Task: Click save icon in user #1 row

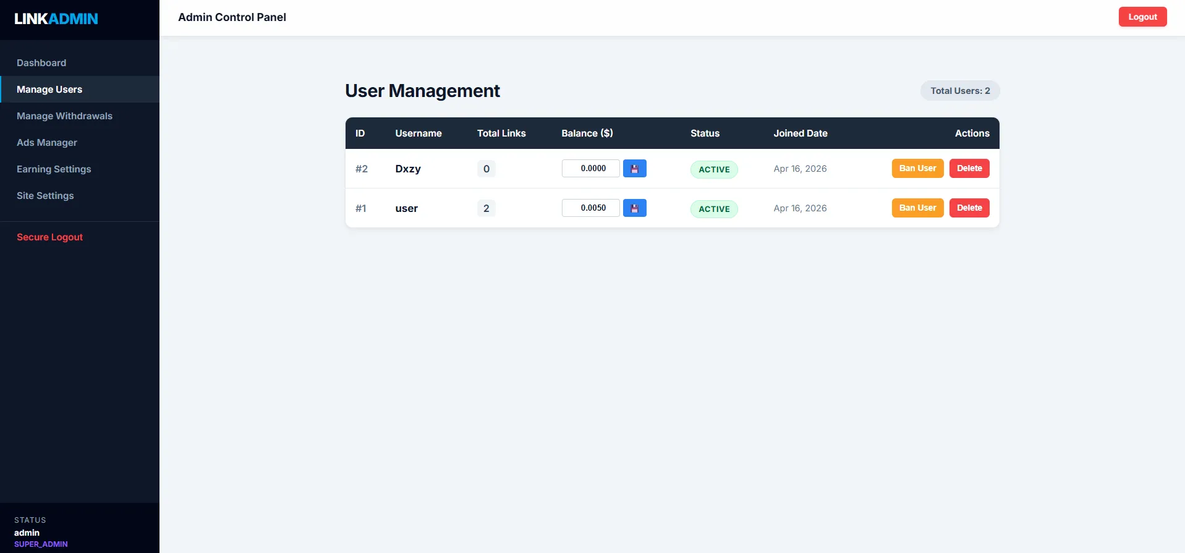Action: 634,208
